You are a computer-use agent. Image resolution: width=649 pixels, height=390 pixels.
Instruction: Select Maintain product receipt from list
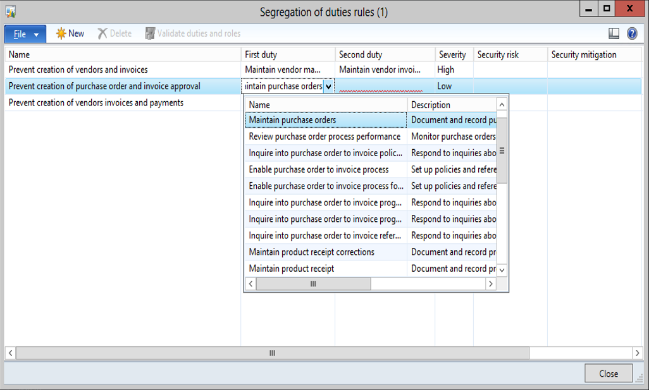click(x=292, y=269)
